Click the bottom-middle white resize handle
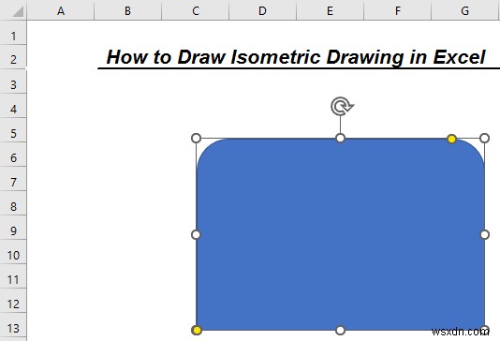This screenshot has width=500, height=341. 340,330
